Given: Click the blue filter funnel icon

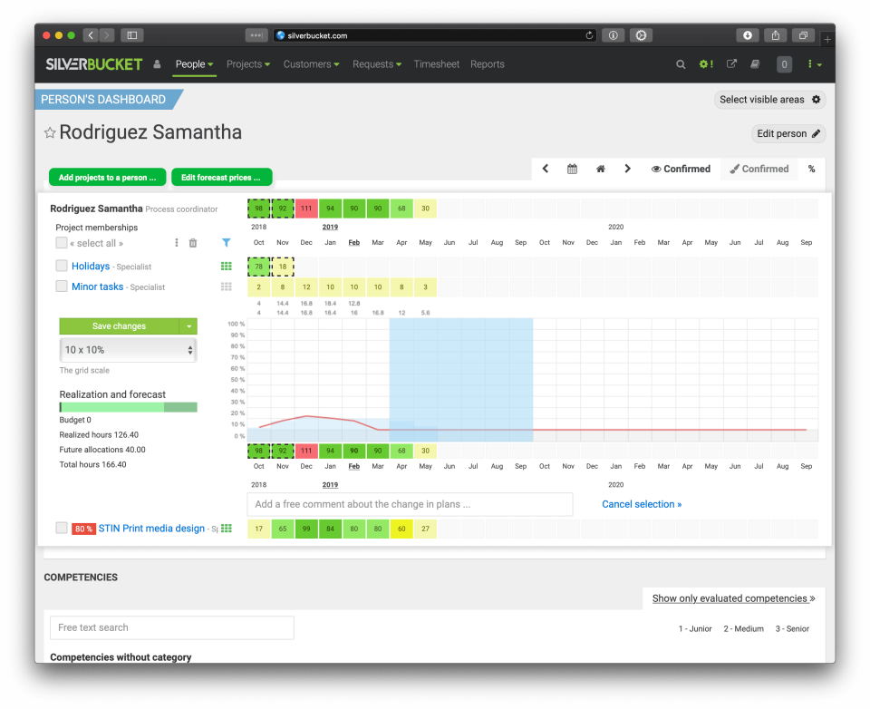Looking at the screenshot, I should pyautogui.click(x=227, y=243).
